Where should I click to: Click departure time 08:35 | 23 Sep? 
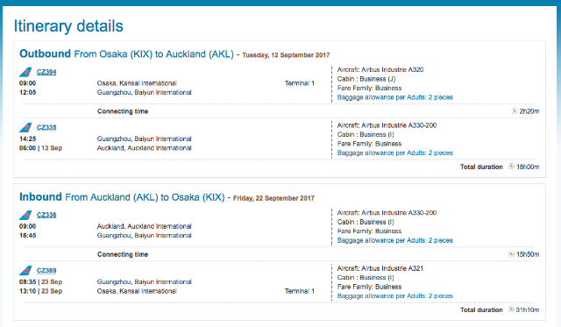click(x=41, y=282)
